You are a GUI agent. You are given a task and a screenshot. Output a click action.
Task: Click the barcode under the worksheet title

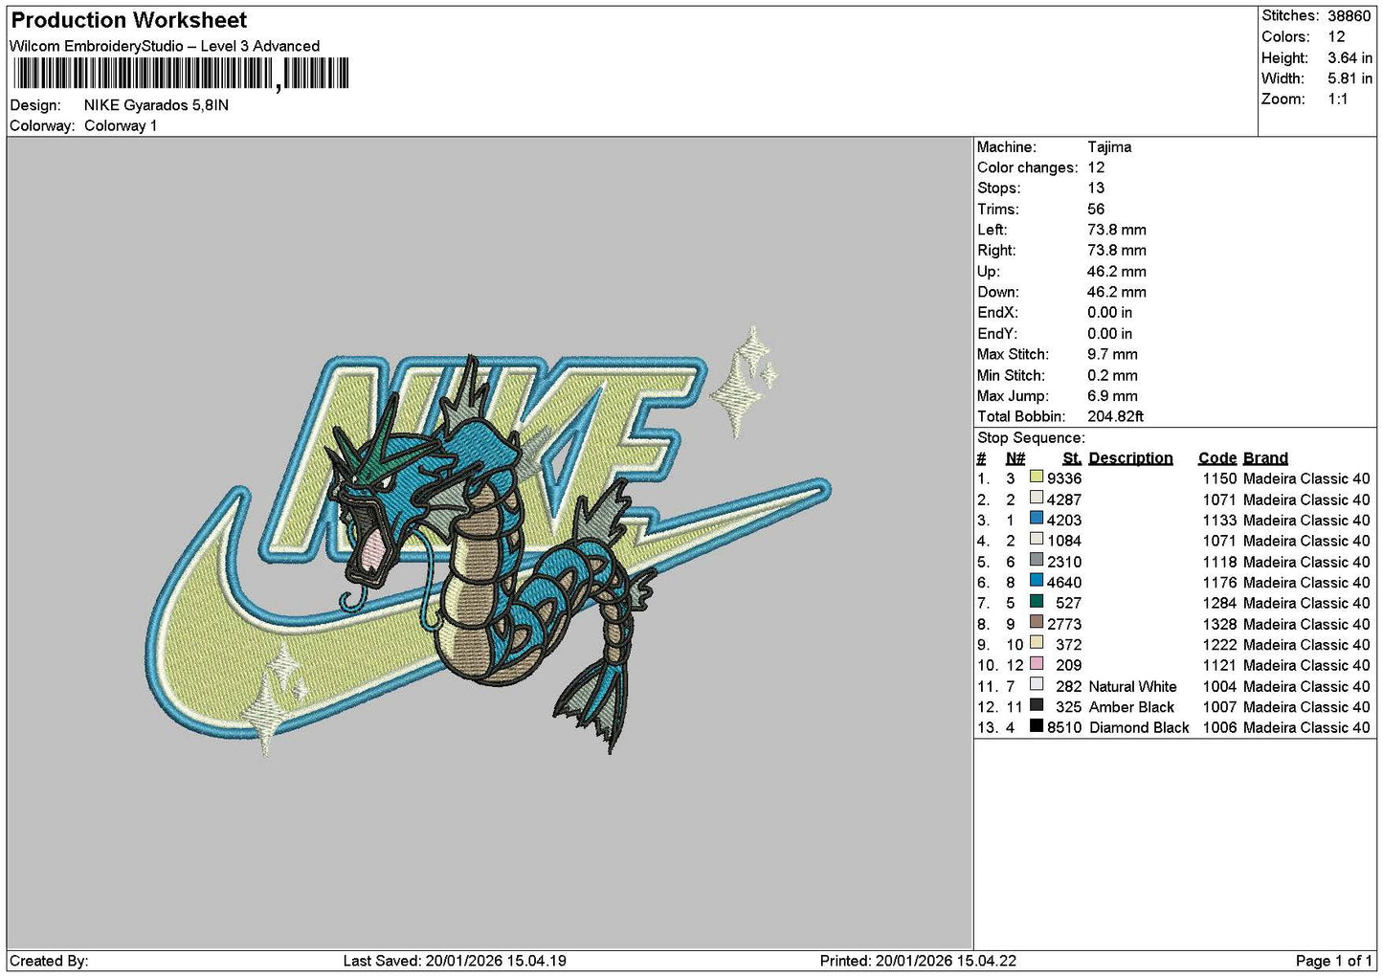[x=181, y=74]
